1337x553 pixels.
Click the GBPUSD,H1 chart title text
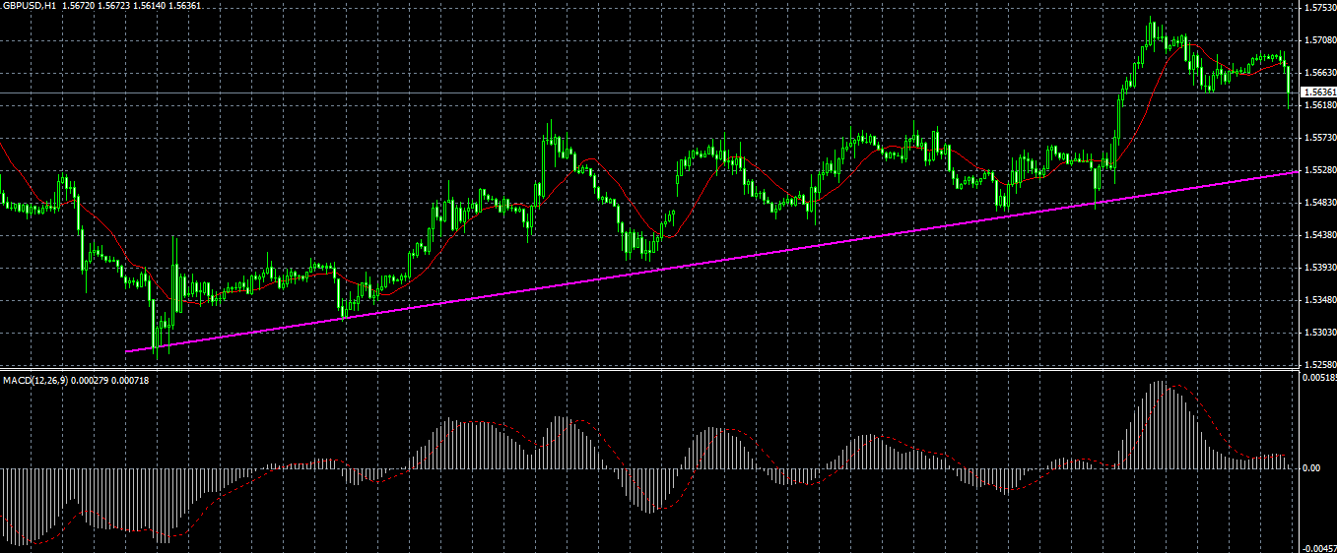pyautogui.click(x=29, y=6)
